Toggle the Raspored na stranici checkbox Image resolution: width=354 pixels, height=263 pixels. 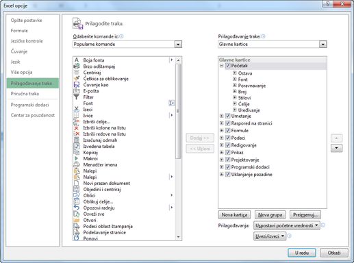pos(227,123)
